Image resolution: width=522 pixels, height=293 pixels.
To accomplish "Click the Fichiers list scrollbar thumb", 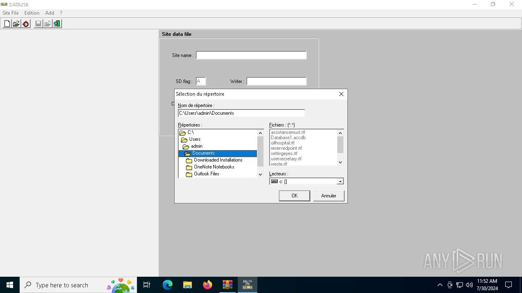I will pyautogui.click(x=341, y=144).
